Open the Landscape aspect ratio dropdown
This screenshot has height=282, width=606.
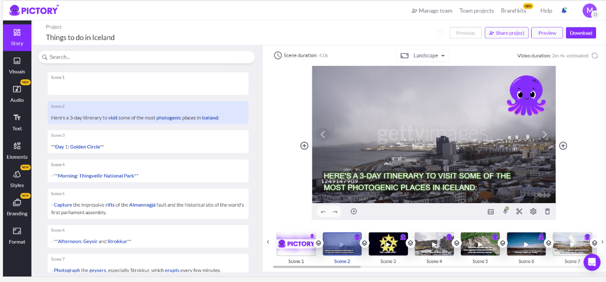[423, 55]
